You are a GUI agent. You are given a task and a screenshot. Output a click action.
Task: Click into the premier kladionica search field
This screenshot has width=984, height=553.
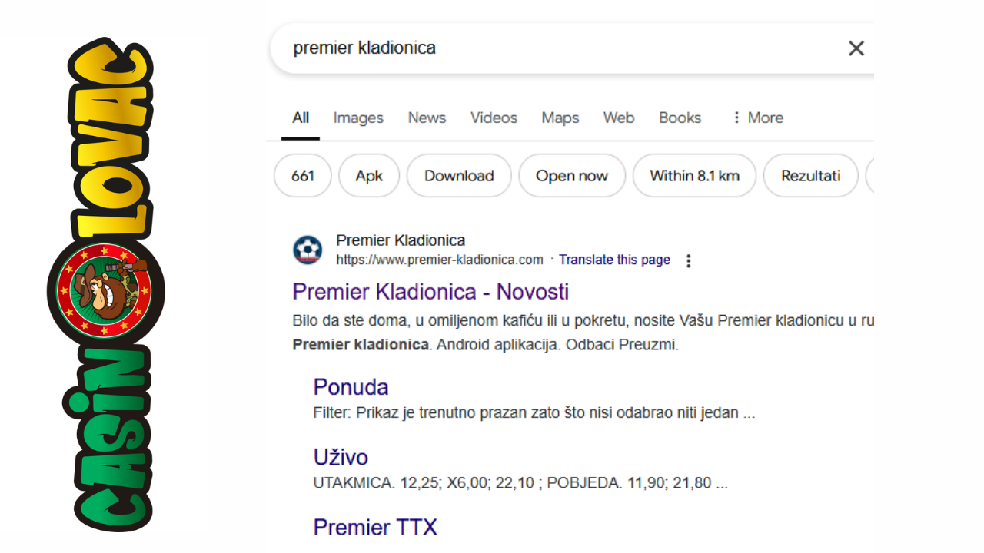(538, 48)
